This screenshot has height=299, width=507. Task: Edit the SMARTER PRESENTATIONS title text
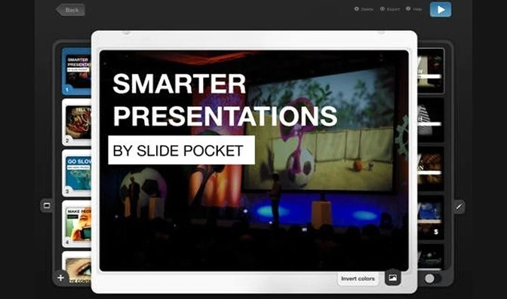pyautogui.click(x=225, y=99)
